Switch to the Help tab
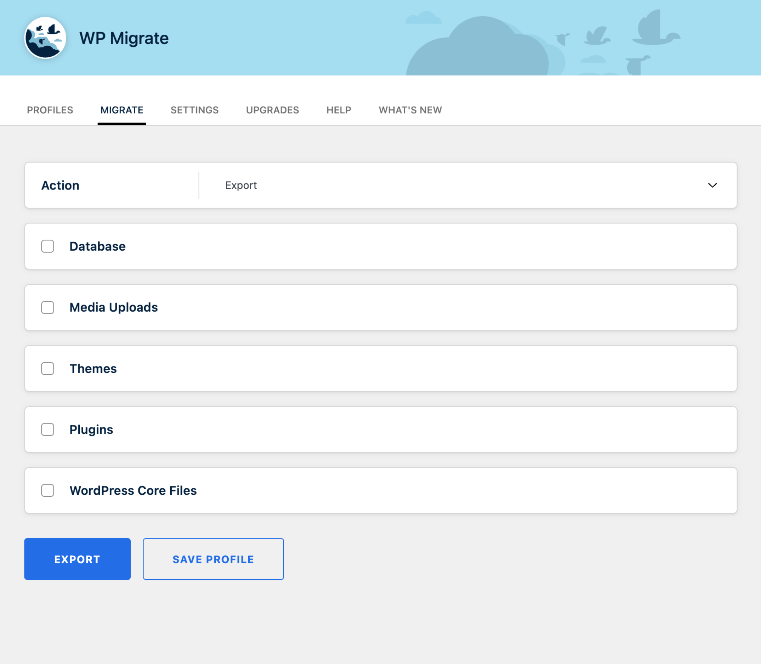Viewport: 761px width, 664px height. click(339, 110)
